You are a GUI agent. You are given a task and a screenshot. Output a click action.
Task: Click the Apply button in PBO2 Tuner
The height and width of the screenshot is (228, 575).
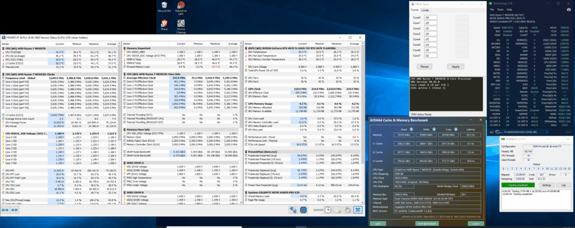click(455, 67)
